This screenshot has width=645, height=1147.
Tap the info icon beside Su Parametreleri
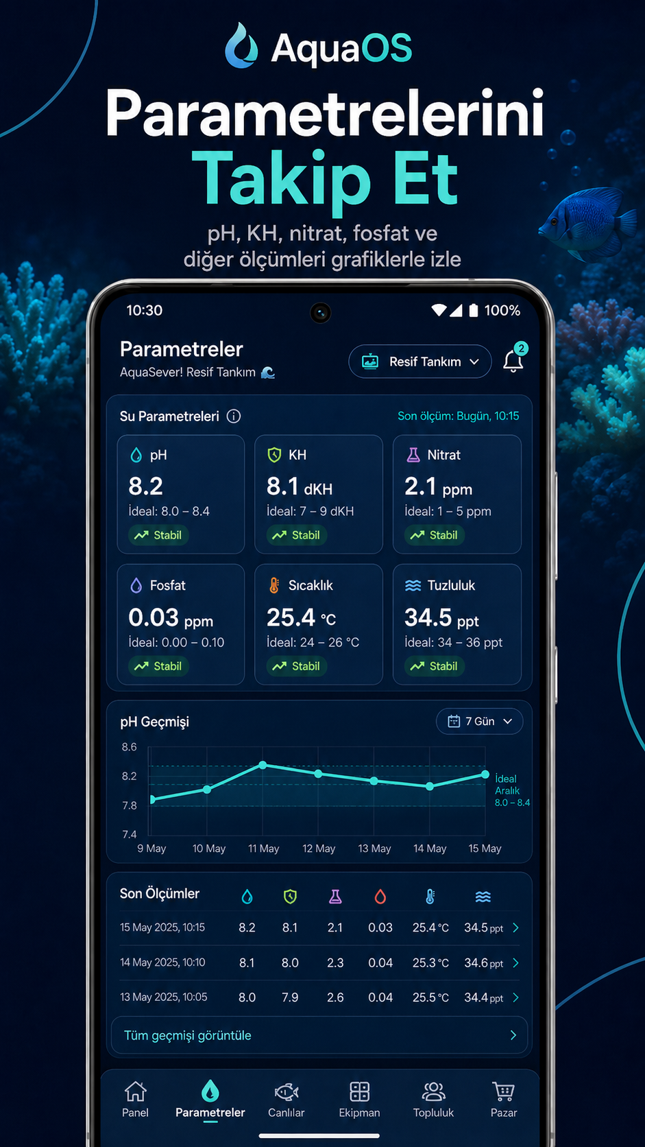click(x=234, y=416)
